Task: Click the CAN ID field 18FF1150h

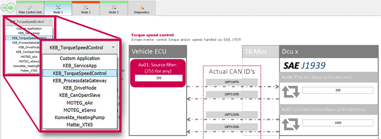Action: [x=232, y=95]
